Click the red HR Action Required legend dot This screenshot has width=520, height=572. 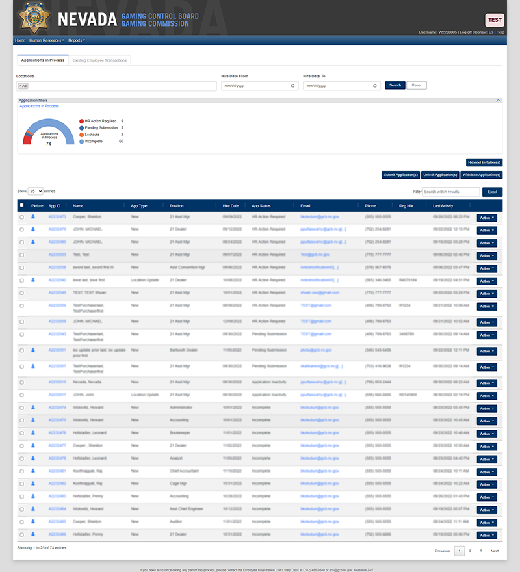tap(82, 121)
